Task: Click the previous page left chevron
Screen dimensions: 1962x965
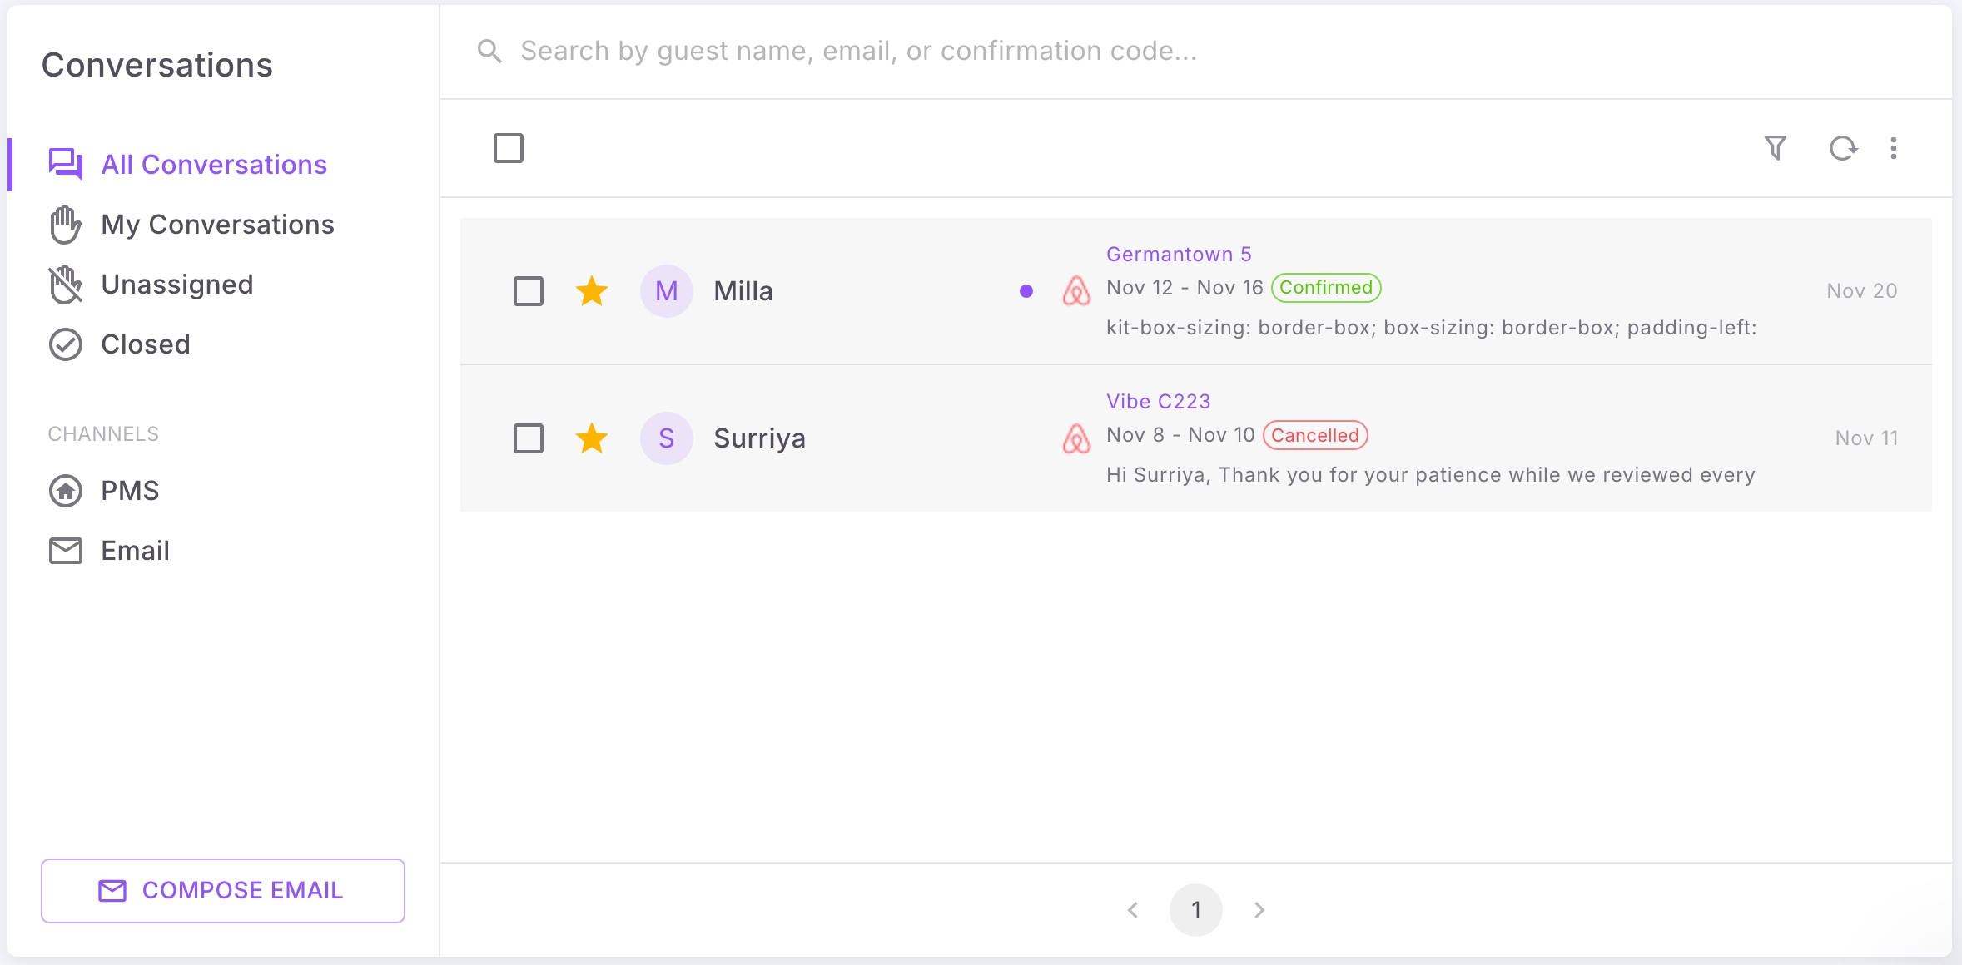Action: (1132, 909)
